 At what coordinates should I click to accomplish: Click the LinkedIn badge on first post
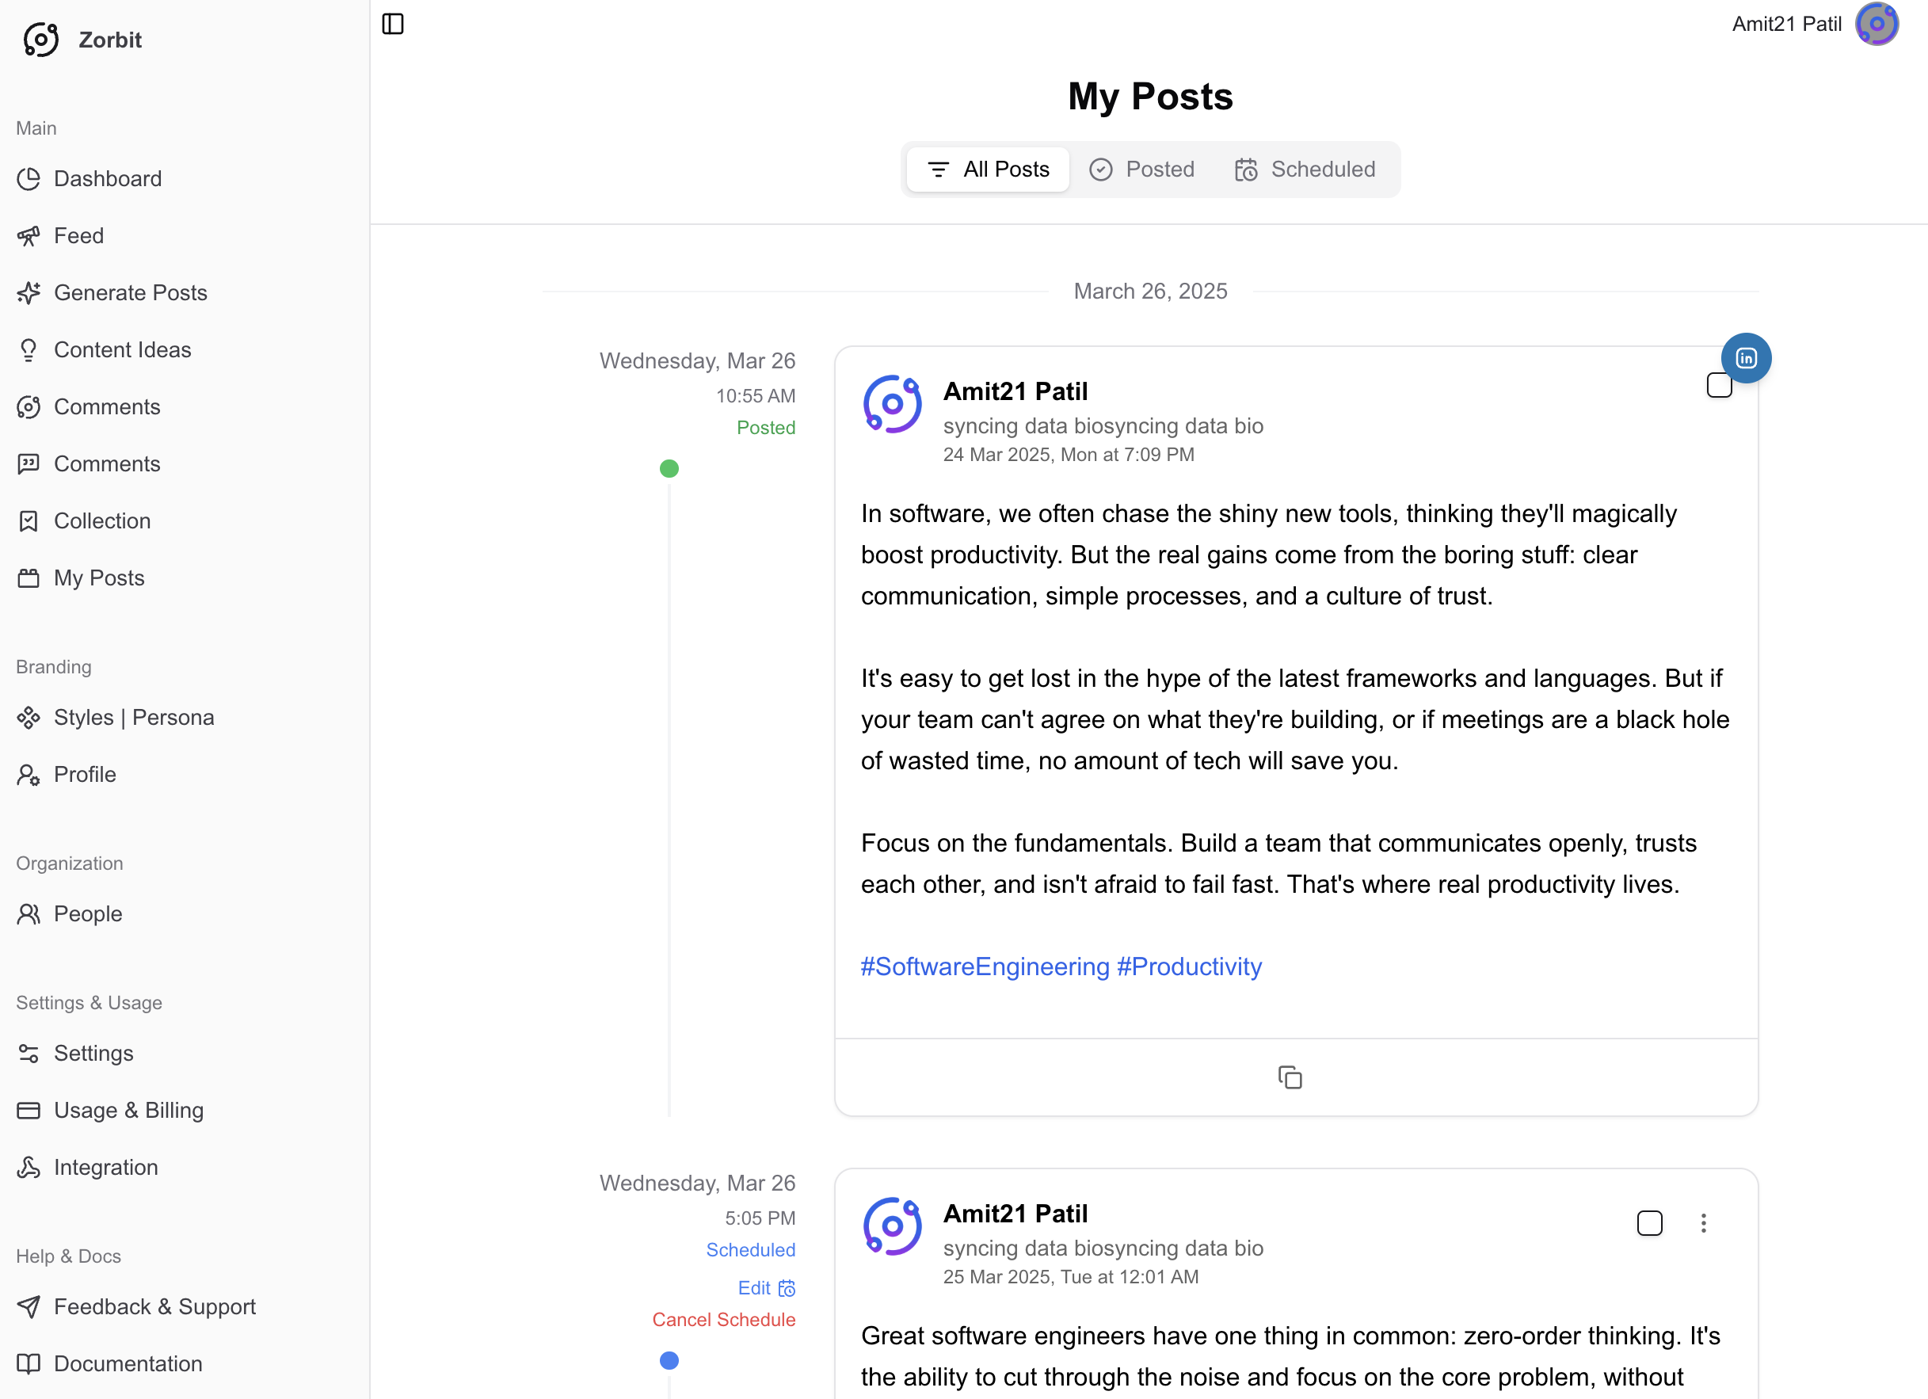[x=1745, y=358]
